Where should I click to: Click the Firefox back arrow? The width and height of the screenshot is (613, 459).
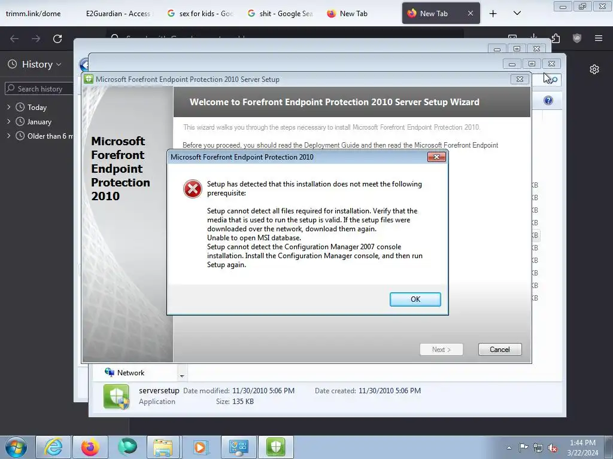click(14, 39)
